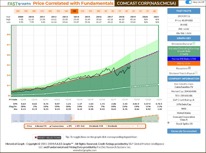Click the Dividend Yield & Payout swatch
Viewport: 206px width, 153px height.
tap(196, 73)
